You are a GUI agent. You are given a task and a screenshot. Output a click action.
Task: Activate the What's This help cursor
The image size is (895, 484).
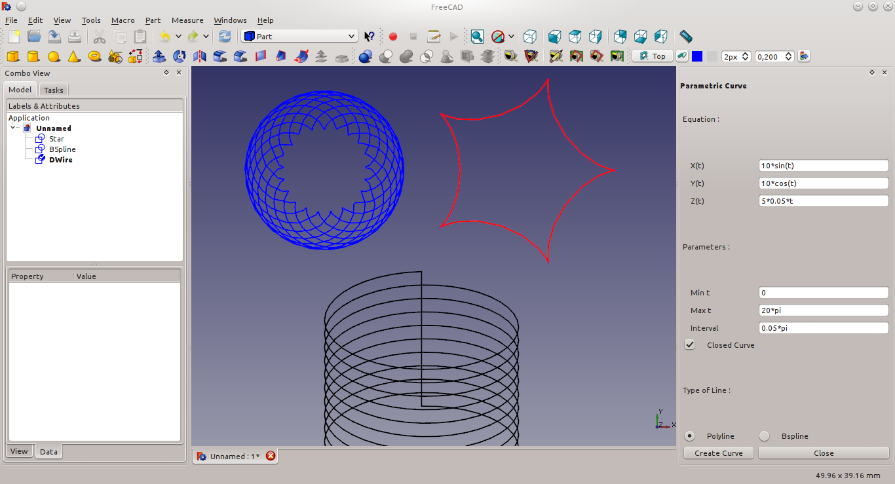tap(370, 37)
